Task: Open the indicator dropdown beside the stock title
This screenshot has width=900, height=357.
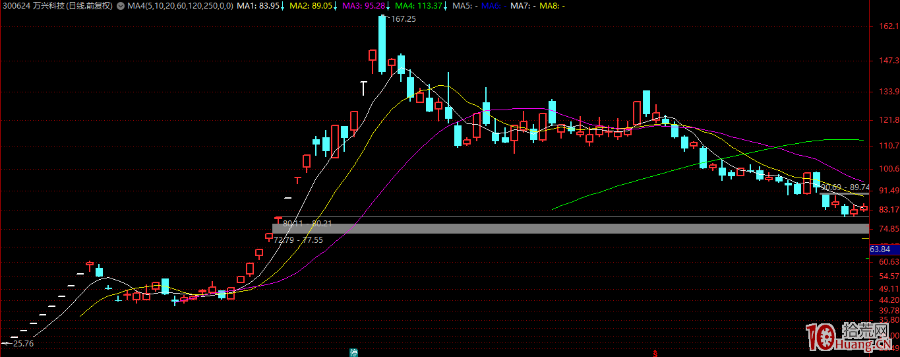Action: tap(119, 6)
